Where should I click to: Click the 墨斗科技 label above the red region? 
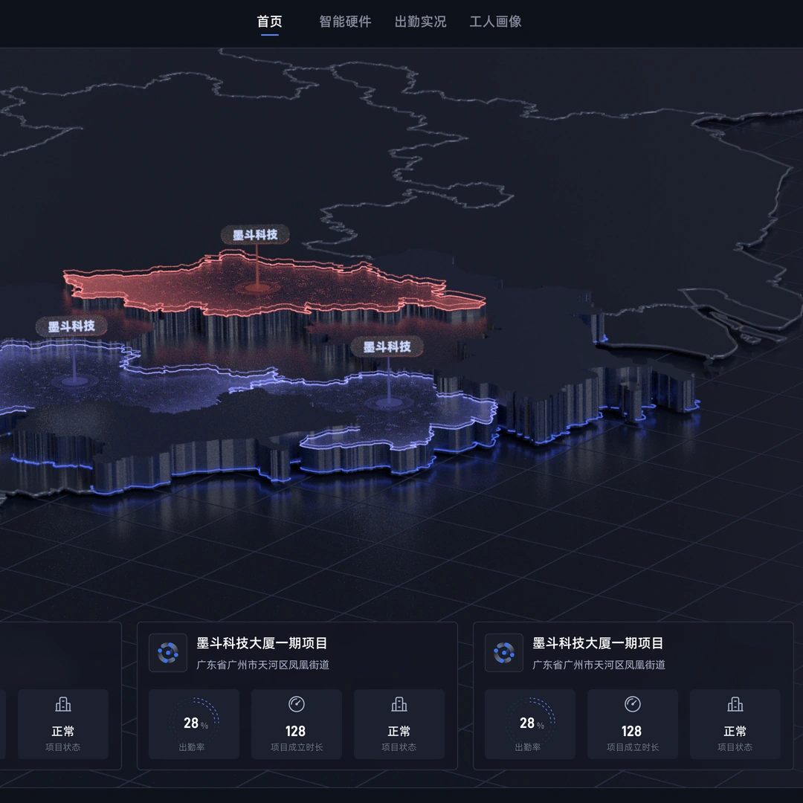(255, 234)
